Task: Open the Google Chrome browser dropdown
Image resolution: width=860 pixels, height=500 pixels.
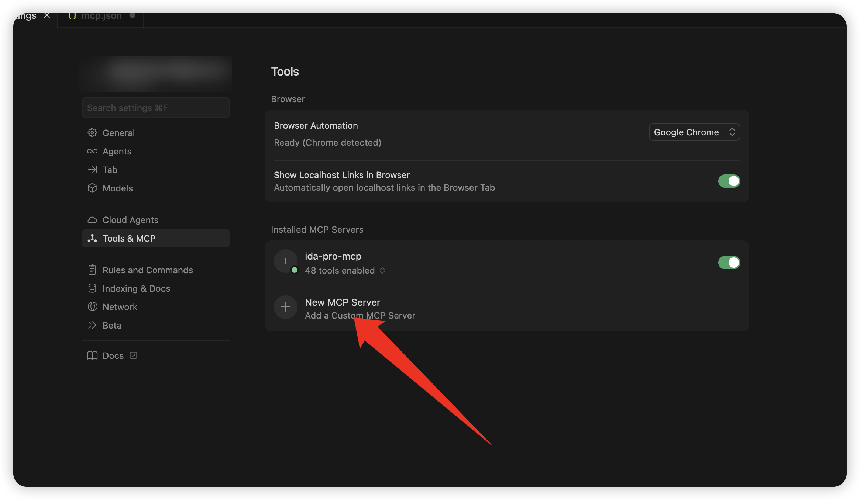Action: point(694,132)
